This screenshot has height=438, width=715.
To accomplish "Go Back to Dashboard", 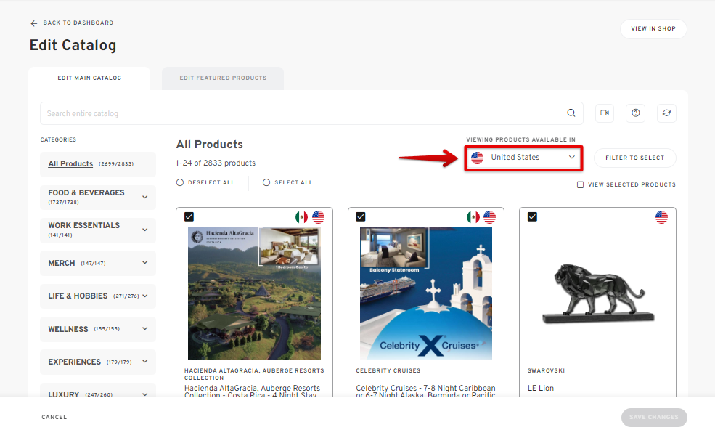I will [x=78, y=23].
